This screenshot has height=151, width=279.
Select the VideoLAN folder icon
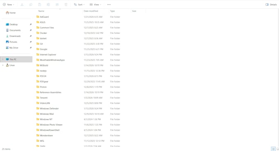point(38,103)
